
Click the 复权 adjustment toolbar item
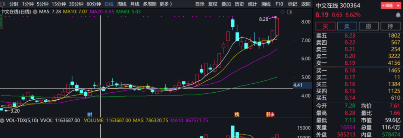(x=213, y=4)
